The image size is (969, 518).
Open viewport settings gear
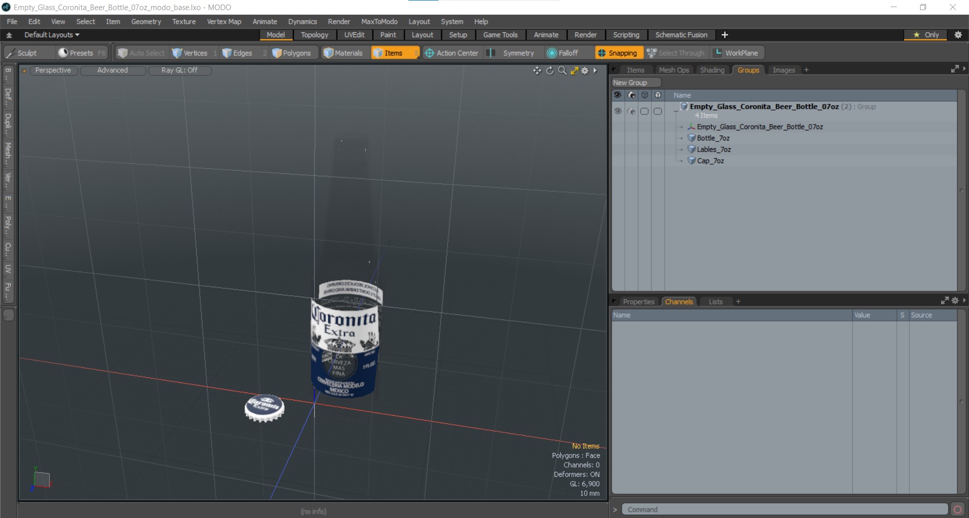pos(585,71)
